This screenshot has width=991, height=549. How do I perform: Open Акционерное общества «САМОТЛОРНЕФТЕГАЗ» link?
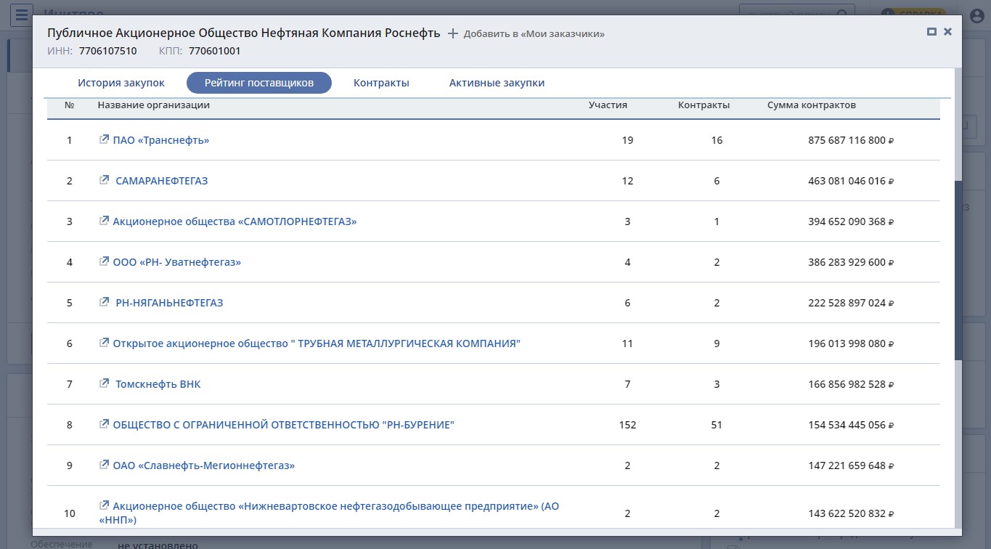pos(235,221)
